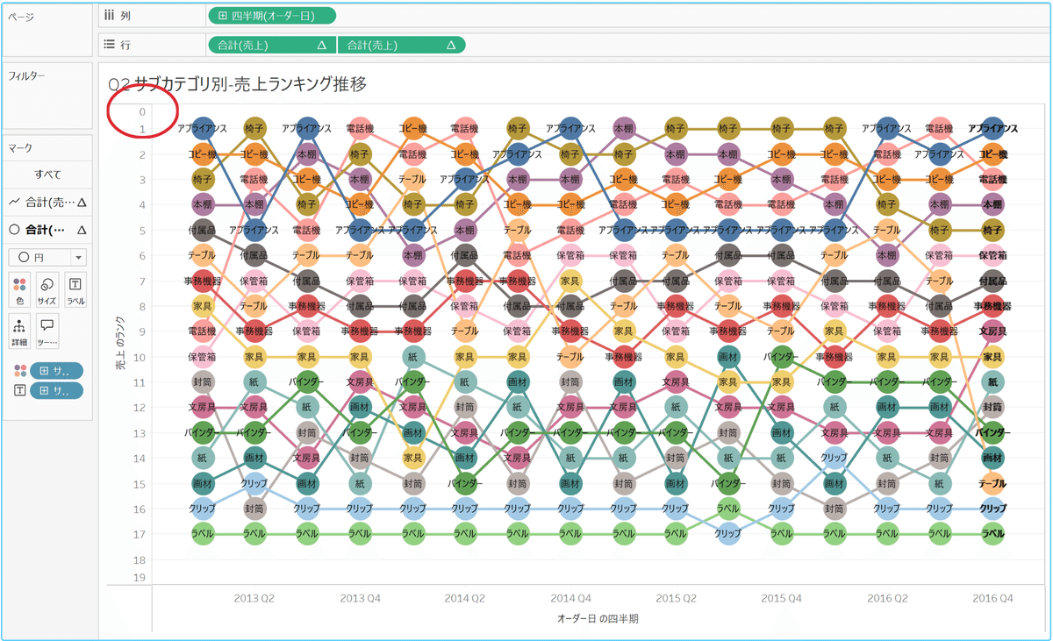This screenshot has width=1053, height=641.
Task: Click the columns (列) shelf icon
Action: point(109,16)
